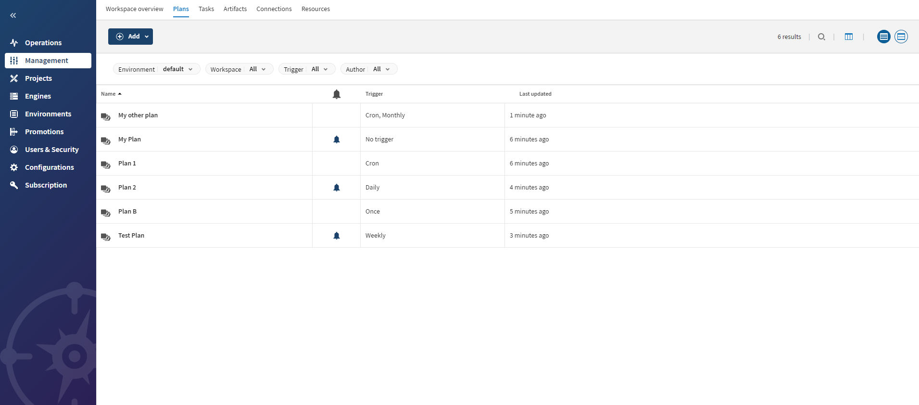Click the 'Weekly' trigger cell
The height and width of the screenshot is (405, 919).
[432, 236]
